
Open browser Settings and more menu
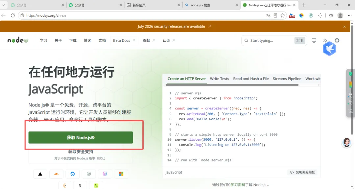pos(350,15)
